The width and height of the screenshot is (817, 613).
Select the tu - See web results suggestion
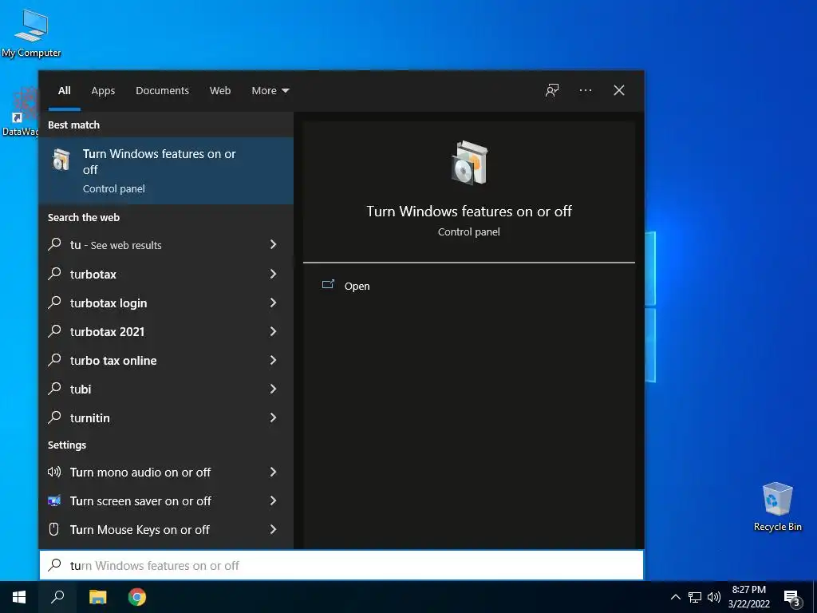click(166, 244)
